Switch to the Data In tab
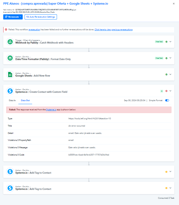The image size is (179, 205). 12,100
